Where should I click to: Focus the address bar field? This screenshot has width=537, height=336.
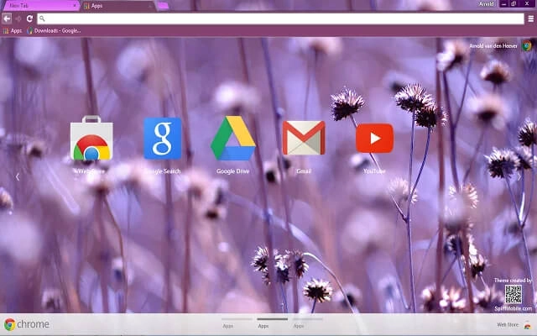point(280,18)
